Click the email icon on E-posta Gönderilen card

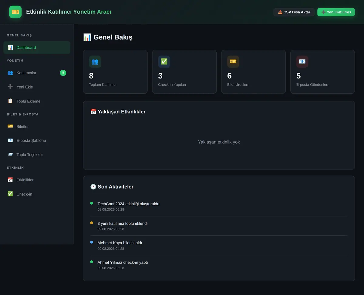pos(302,62)
